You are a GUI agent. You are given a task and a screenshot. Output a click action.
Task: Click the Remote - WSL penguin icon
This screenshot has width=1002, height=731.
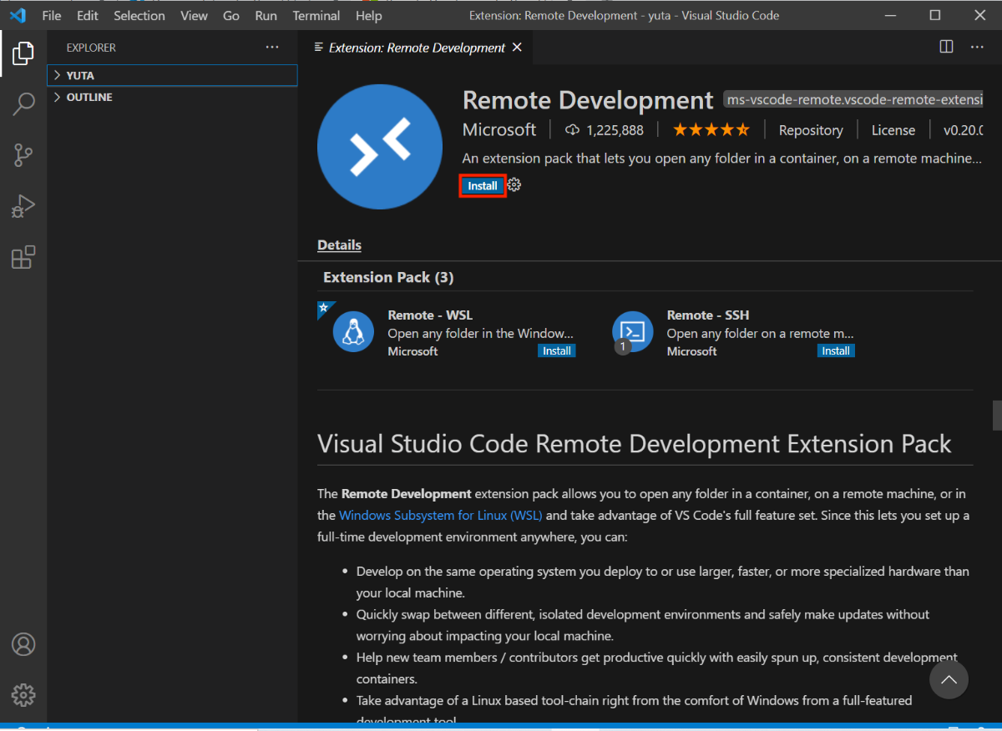353,332
